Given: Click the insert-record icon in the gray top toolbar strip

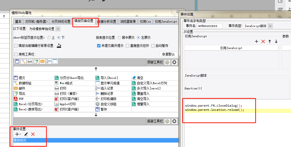Looking at the screenshot, I should pyautogui.click(x=49, y=61).
